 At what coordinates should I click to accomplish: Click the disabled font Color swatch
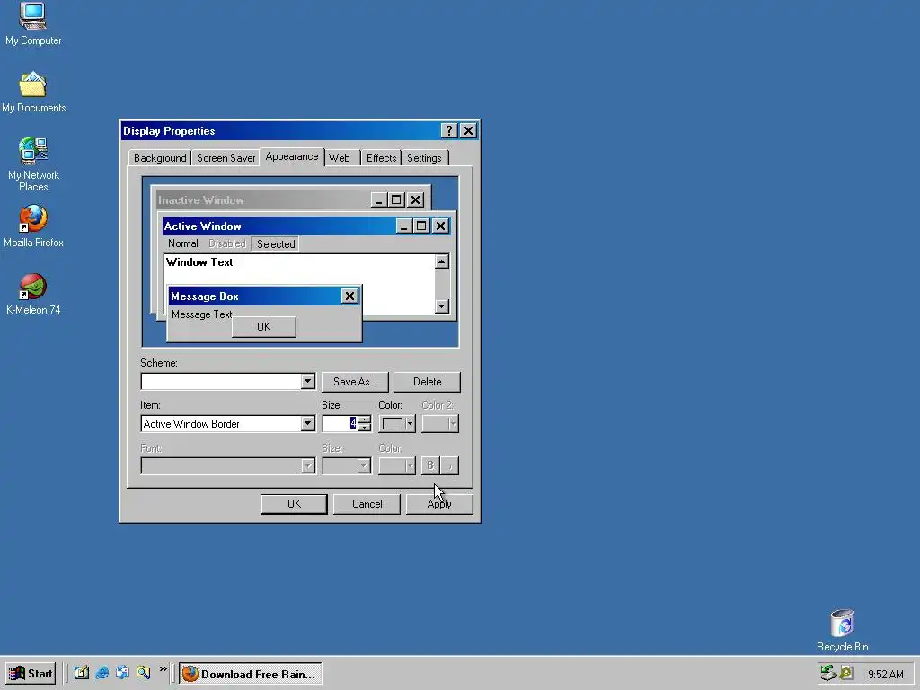pos(397,466)
